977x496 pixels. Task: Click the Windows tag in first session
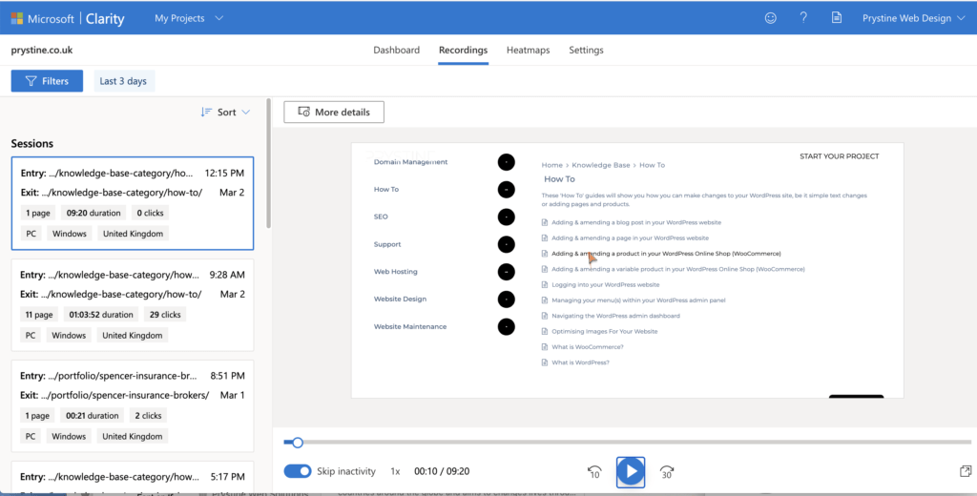[69, 234]
